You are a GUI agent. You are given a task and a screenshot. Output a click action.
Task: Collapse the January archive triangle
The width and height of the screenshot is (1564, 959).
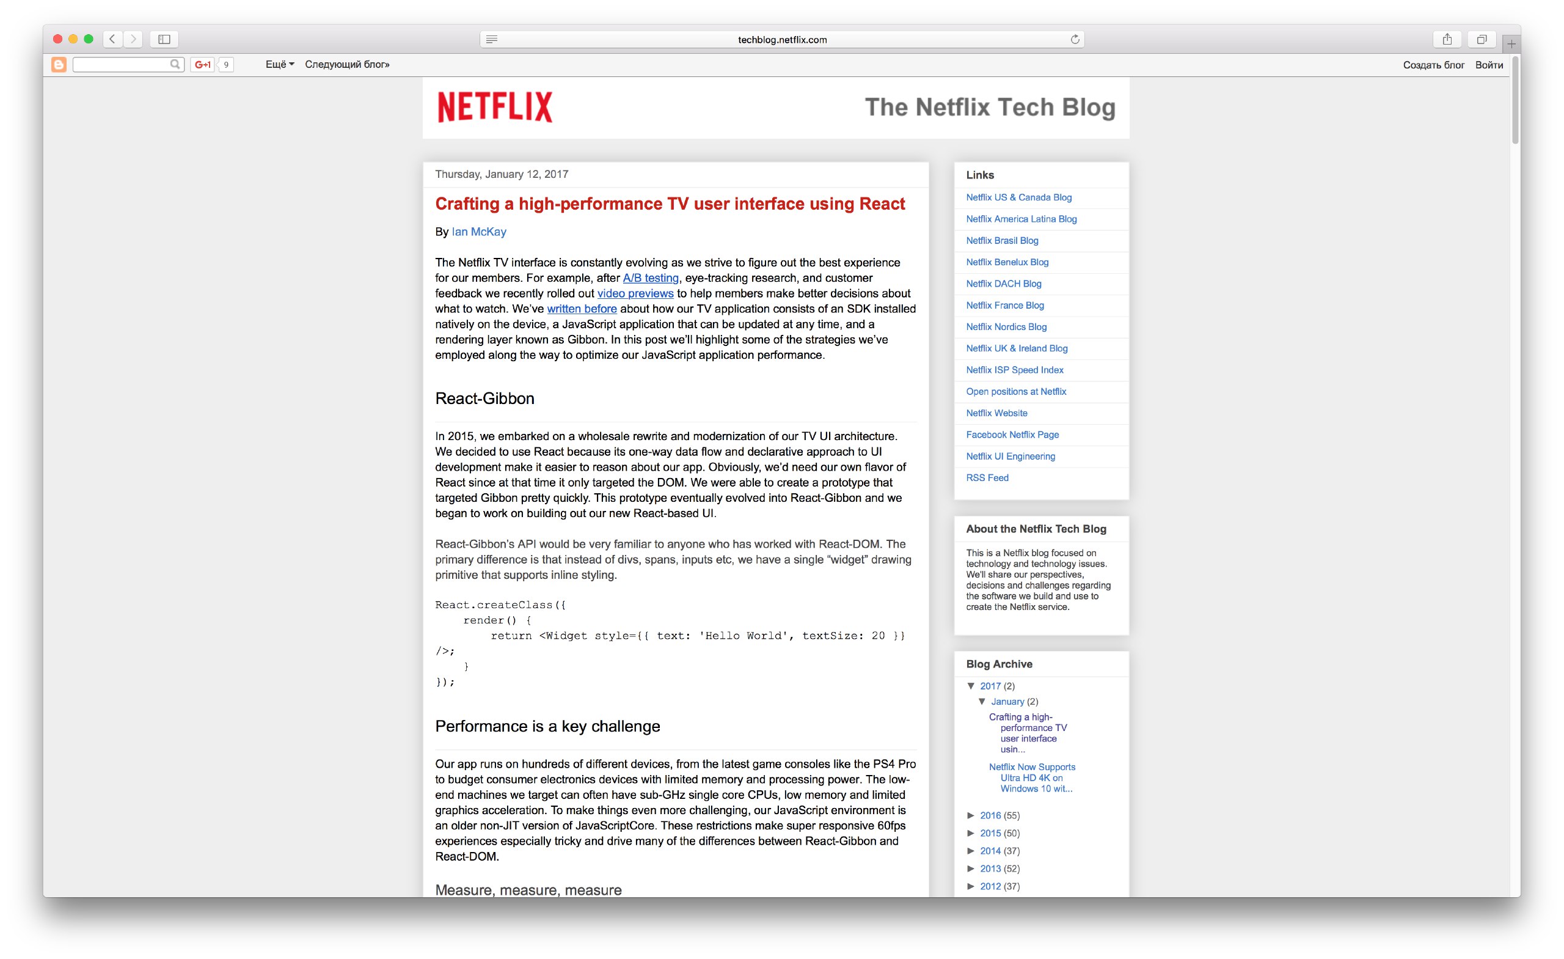coord(982,702)
